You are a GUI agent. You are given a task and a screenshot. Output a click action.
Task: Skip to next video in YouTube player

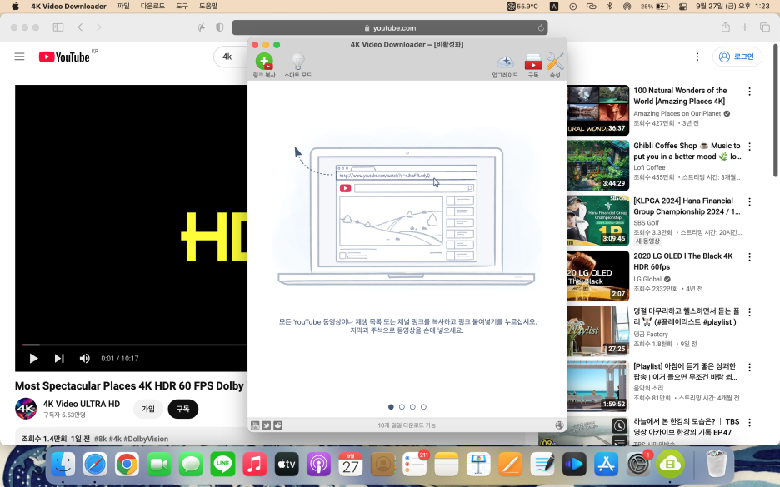(59, 358)
